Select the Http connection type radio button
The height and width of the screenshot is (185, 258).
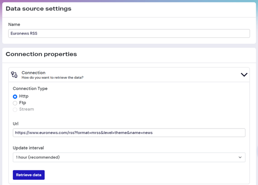(15, 97)
